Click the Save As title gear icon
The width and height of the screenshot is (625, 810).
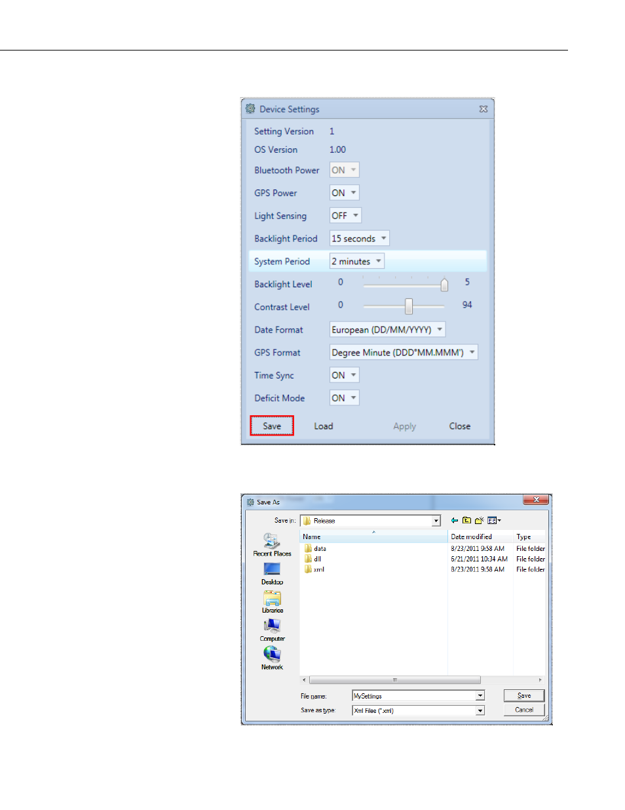tap(250, 502)
